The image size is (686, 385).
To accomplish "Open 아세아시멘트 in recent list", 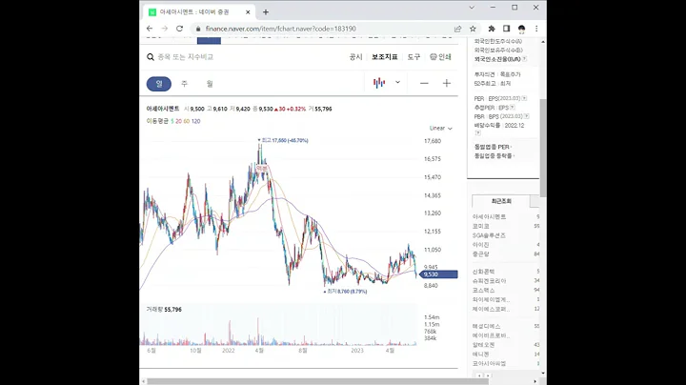I will click(489, 216).
